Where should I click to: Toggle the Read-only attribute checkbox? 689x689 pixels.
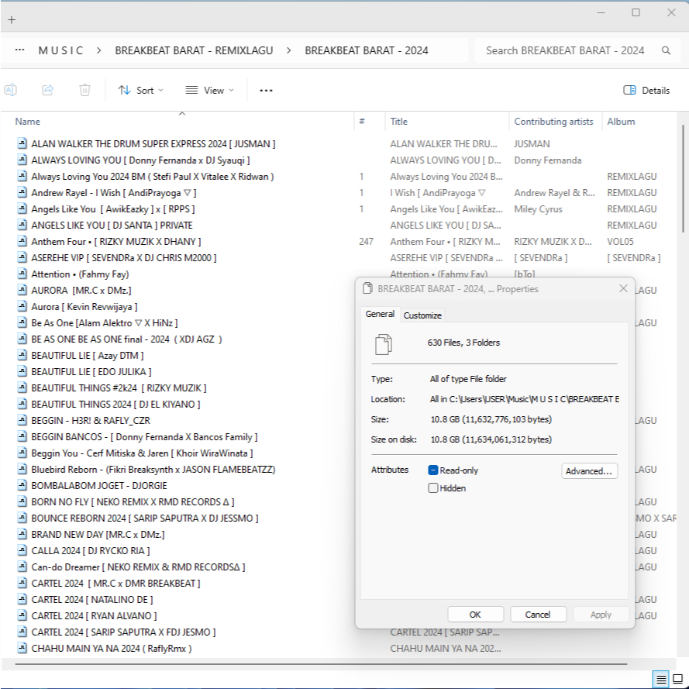pyautogui.click(x=433, y=470)
